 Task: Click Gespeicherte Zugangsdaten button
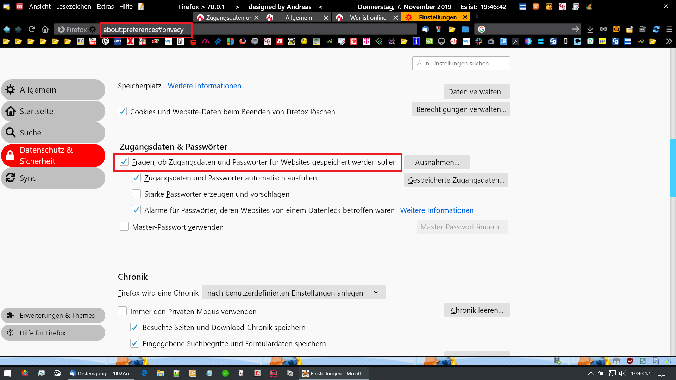click(x=456, y=180)
